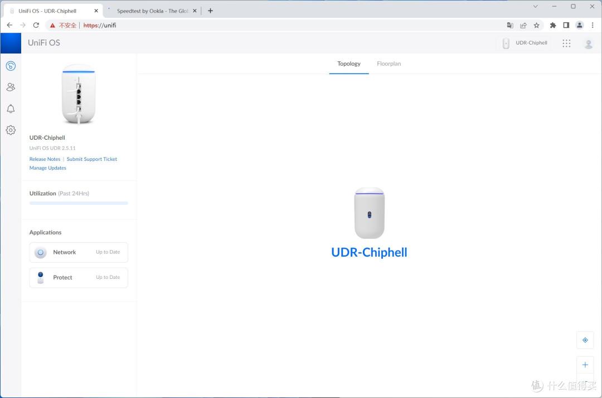Bookmark this page with the star icon
Screen dimensions: 602x398
coord(536,25)
